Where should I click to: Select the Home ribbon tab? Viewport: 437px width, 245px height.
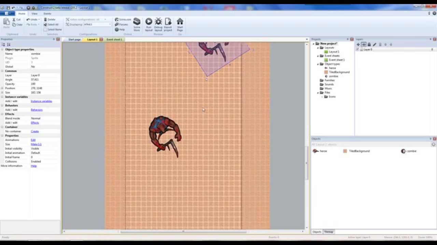pos(22,14)
